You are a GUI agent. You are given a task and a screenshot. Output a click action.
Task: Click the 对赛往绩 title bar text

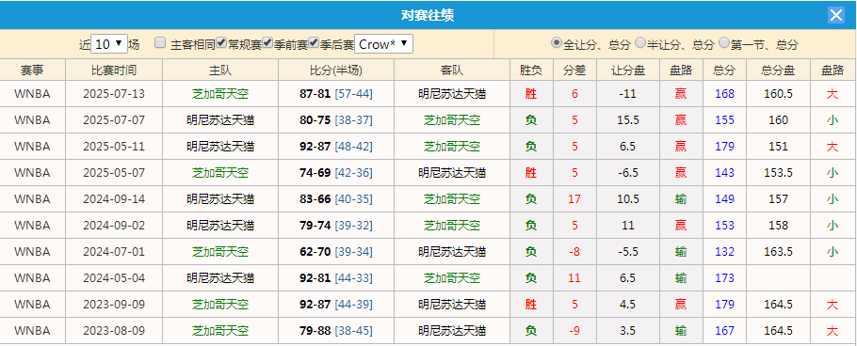tap(428, 15)
